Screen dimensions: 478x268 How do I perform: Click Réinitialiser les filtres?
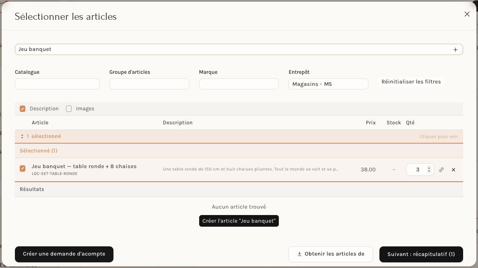pyautogui.click(x=411, y=82)
